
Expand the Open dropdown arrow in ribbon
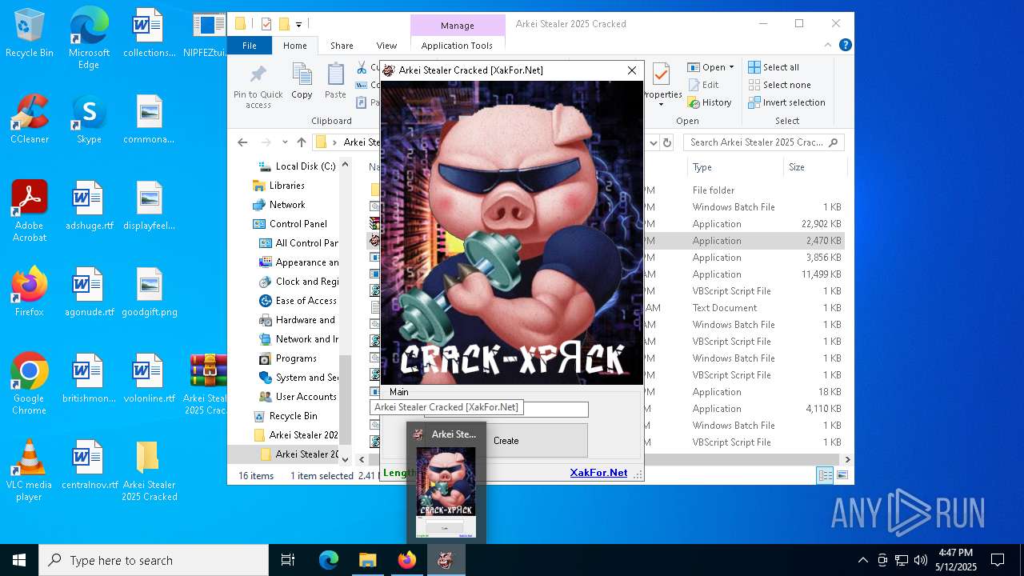[731, 67]
